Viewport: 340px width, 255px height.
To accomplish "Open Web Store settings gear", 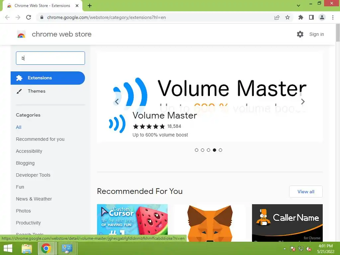I will tap(300, 34).
